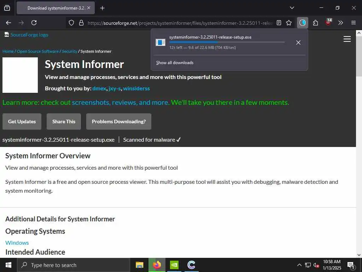Open the Security breadcrumb link
Screen dimensions: 362x272
(x=70, y=51)
